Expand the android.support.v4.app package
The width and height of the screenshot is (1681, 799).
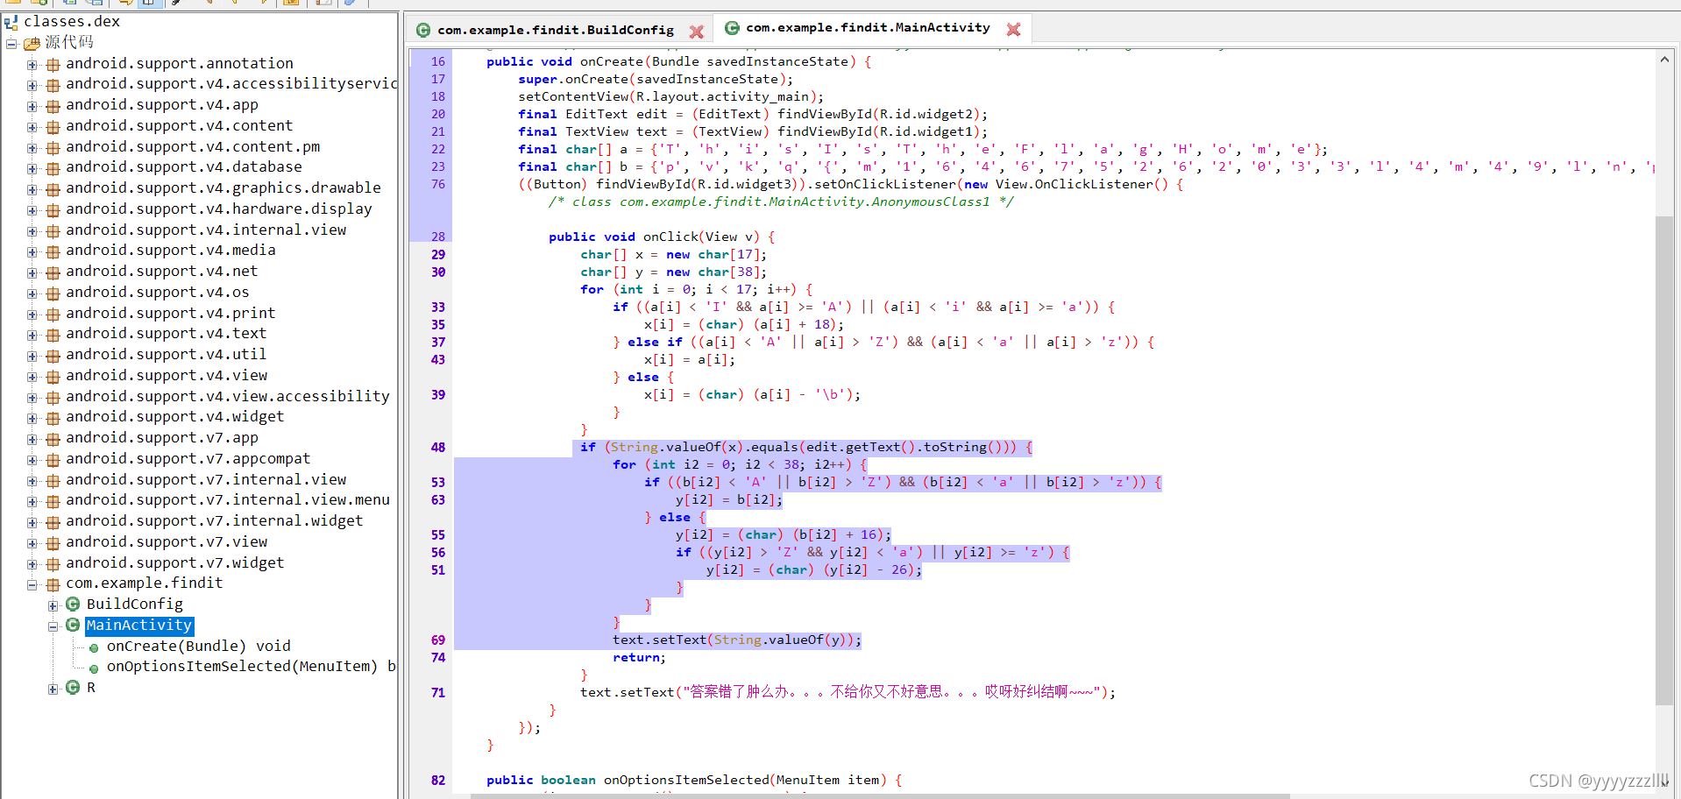(32, 106)
